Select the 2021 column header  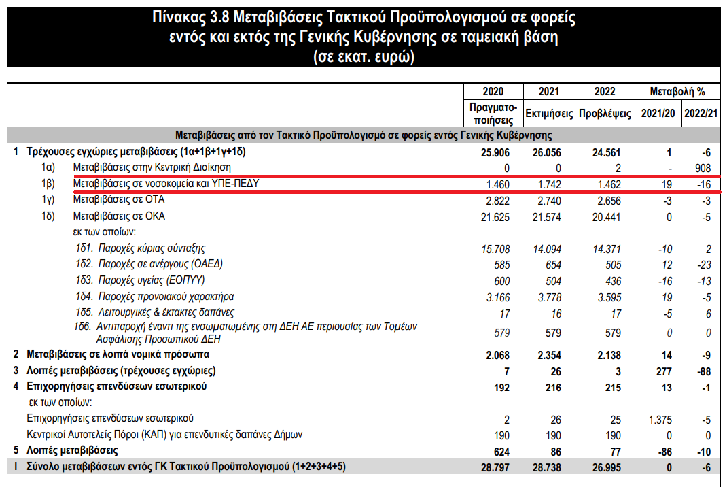click(x=548, y=92)
